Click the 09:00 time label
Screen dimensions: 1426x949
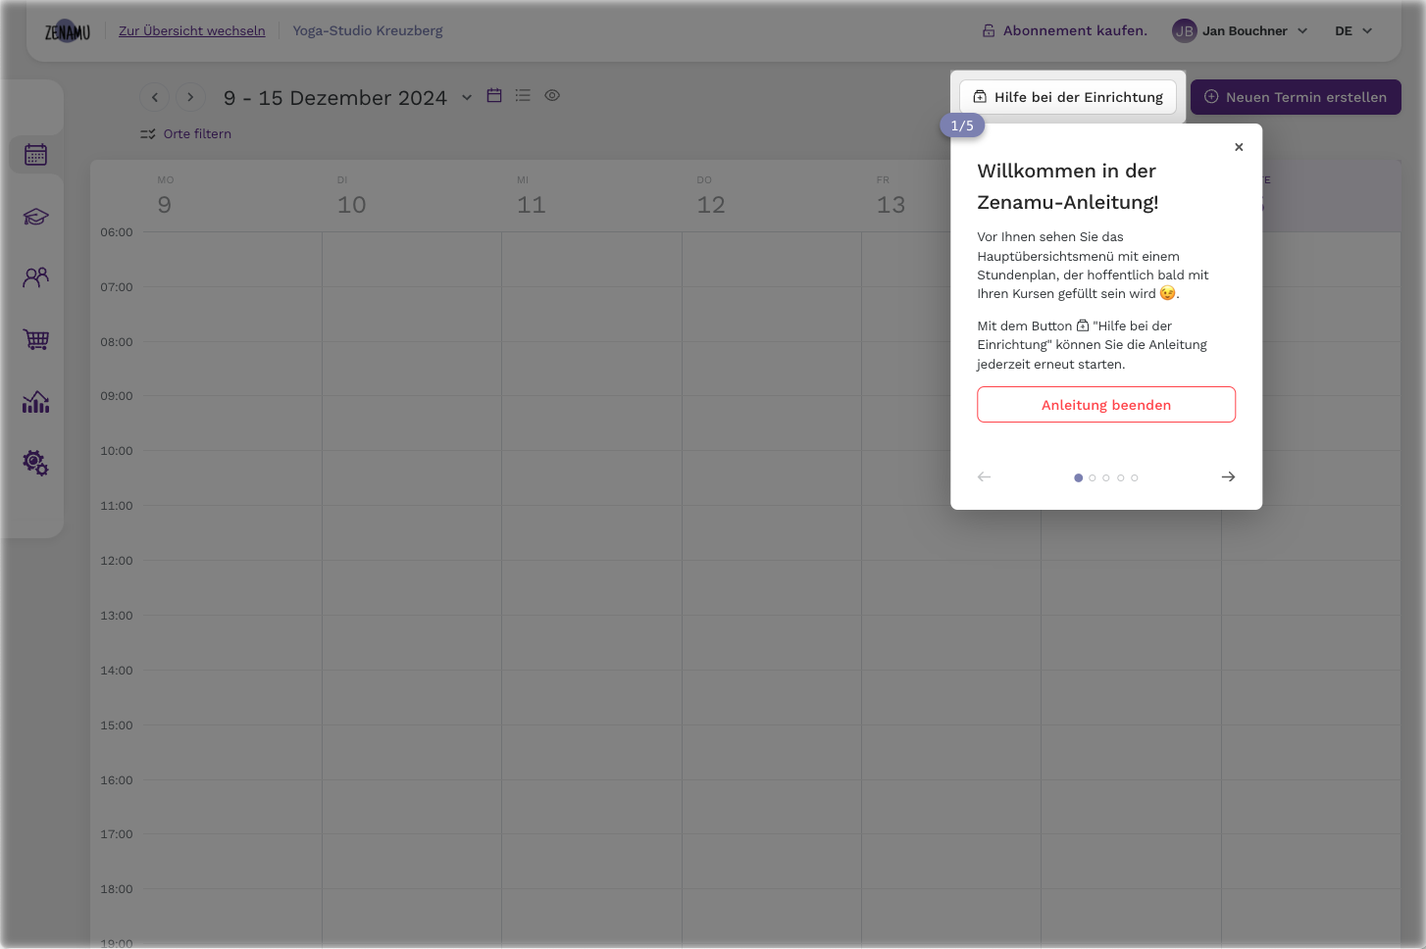click(x=117, y=396)
